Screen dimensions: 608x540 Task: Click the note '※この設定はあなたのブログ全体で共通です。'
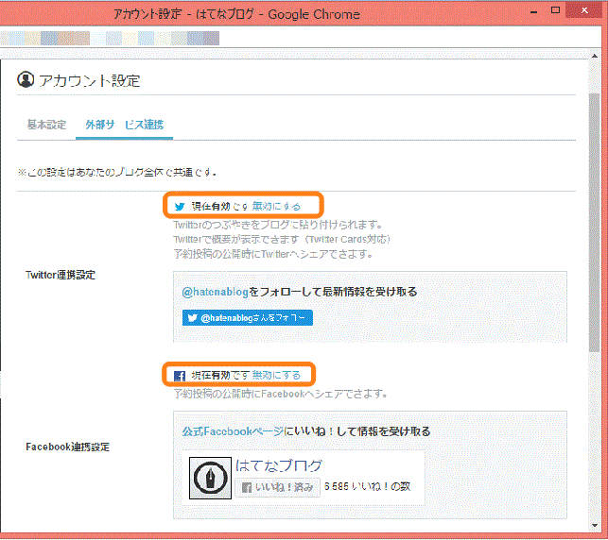(116, 172)
